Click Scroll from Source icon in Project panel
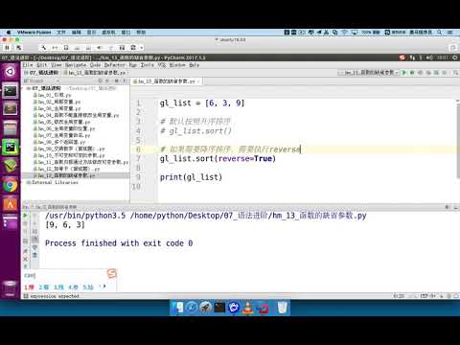The image size is (460, 345). click(101, 81)
